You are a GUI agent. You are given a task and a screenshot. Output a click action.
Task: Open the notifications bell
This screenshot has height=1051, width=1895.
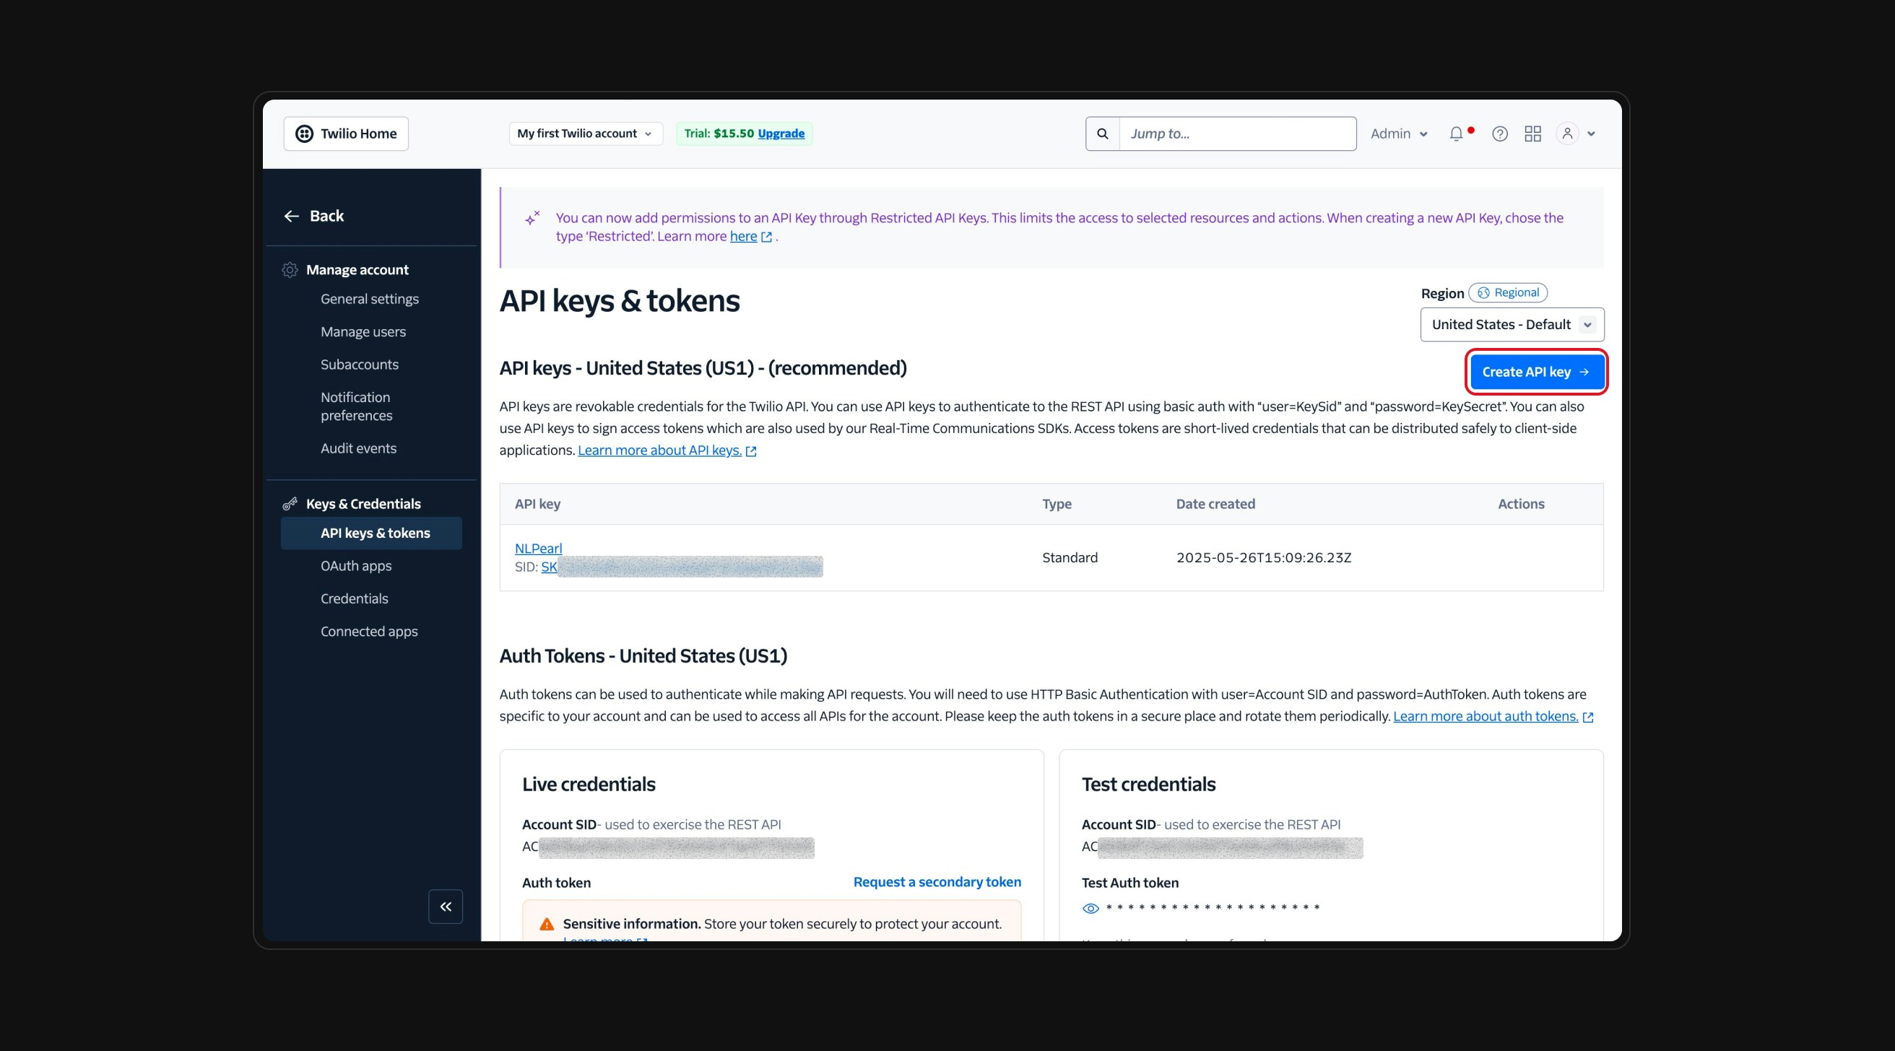point(1456,134)
